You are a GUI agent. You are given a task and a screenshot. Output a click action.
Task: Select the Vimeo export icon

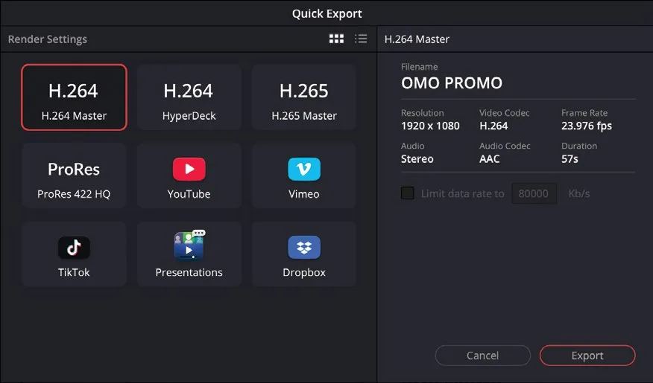click(x=304, y=169)
